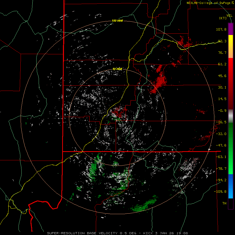Click the -94.2 velocity scale value
The image size is (235, 235).
click(x=221, y=180)
